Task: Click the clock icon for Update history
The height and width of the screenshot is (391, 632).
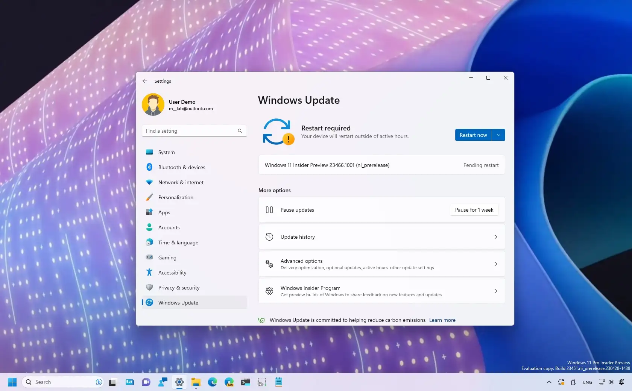Action: point(269,237)
